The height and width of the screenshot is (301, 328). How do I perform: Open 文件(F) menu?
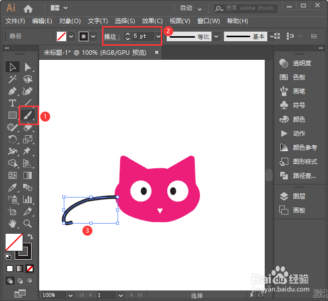(15, 21)
